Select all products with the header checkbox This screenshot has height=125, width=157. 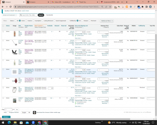[x=3, y=26]
